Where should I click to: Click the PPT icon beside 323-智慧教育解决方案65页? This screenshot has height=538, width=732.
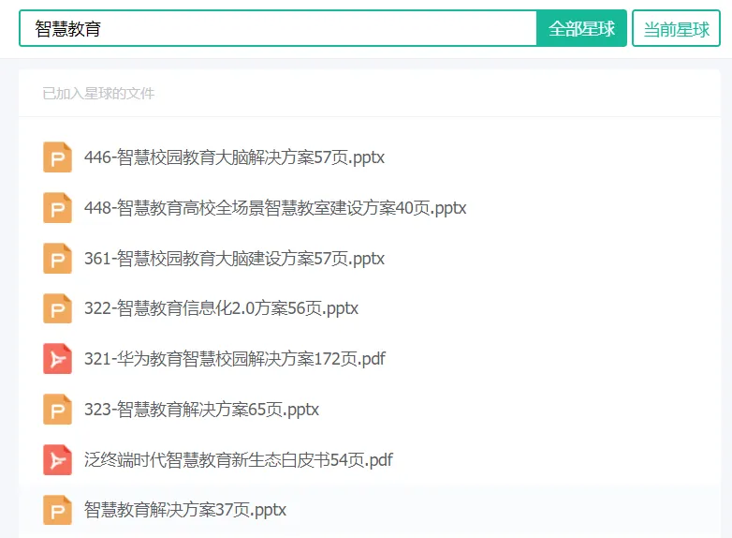[57, 409]
